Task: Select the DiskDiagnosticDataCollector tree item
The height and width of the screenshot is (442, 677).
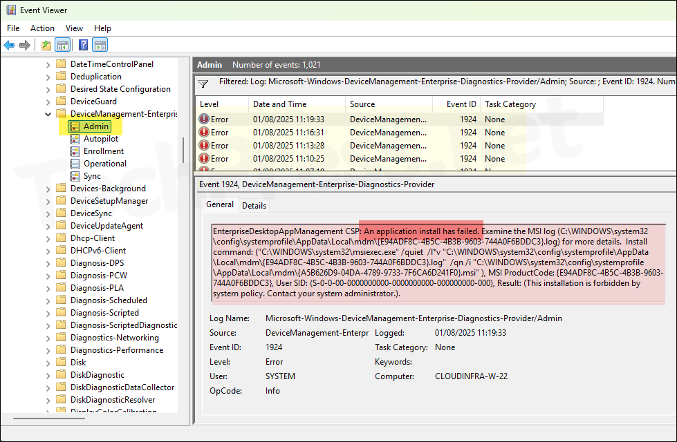Action: (x=122, y=387)
